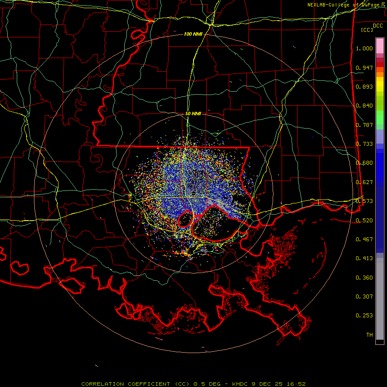Click the 0.573 scale value
Image resolution: width=387 pixels, height=387 pixels.
[x=364, y=201]
